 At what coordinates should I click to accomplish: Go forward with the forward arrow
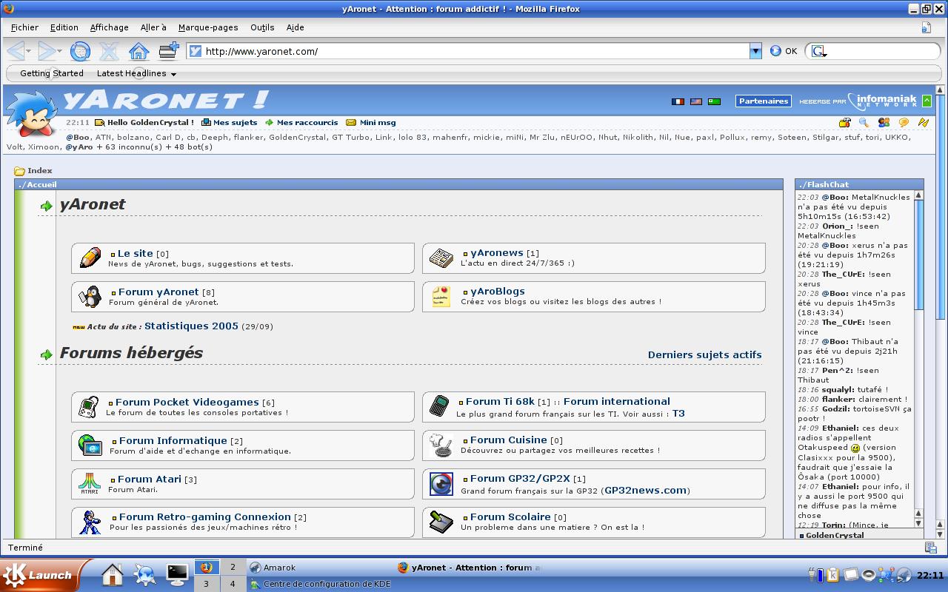point(47,51)
